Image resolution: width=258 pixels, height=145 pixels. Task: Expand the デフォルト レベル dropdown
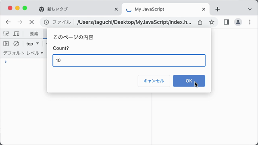point(23,53)
